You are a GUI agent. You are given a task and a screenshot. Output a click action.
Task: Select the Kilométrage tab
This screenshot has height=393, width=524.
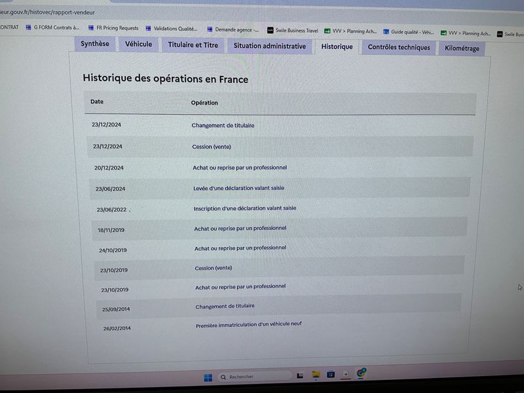click(462, 48)
